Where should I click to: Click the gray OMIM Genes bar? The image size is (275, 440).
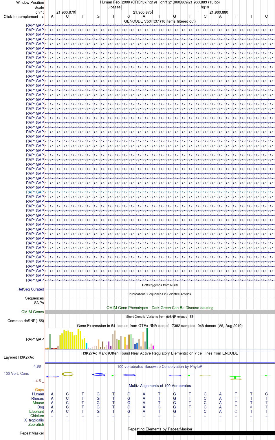pyautogui.click(x=160, y=312)
